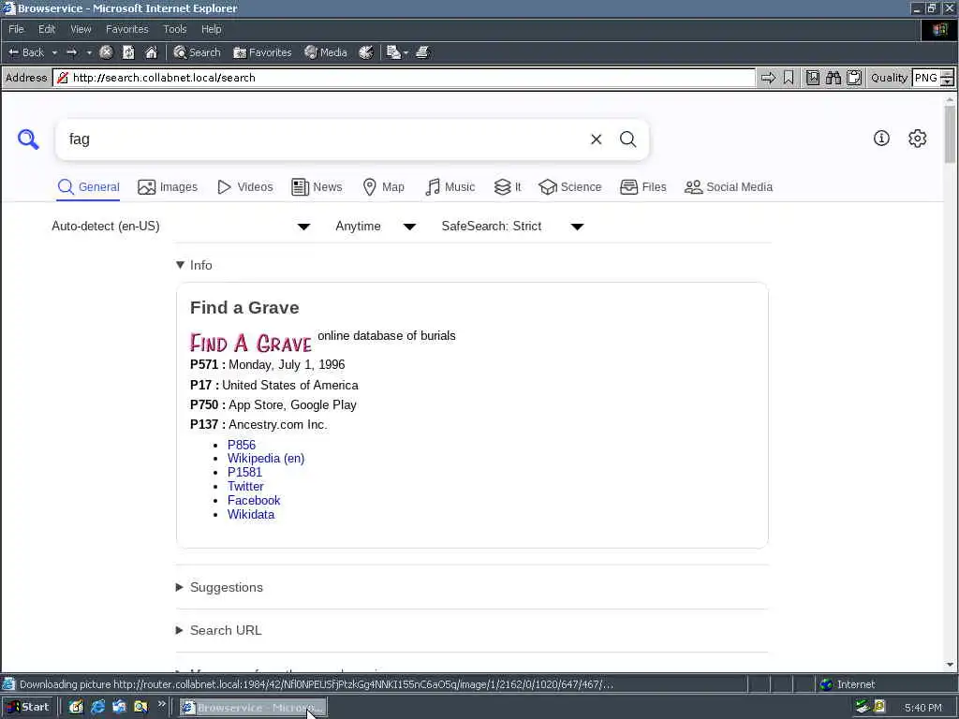Expand quick launch overflow chevron
The image size is (959, 719).
(161, 705)
